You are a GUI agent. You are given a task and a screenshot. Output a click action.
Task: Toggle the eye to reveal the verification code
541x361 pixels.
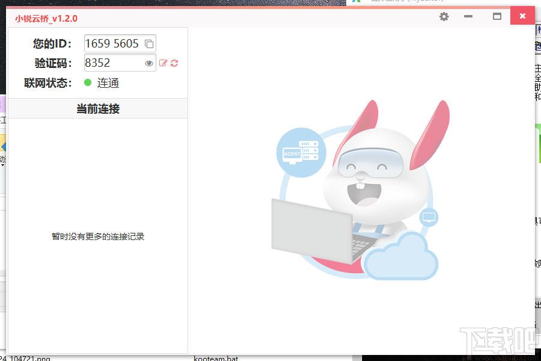click(148, 63)
